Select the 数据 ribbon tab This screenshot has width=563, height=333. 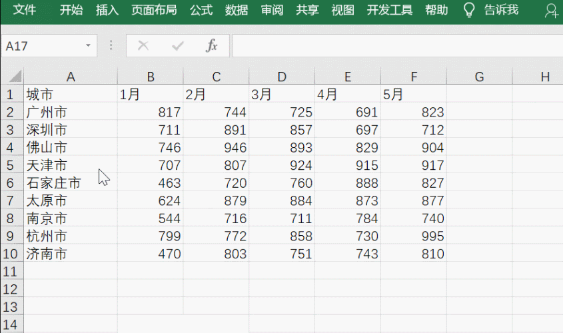237,10
